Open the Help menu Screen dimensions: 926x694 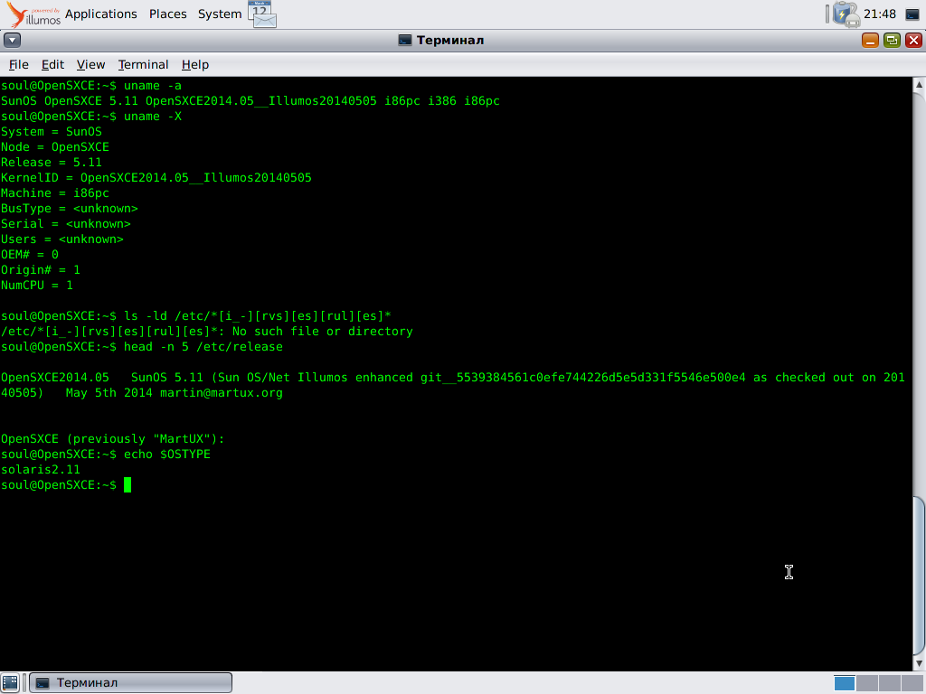195,64
